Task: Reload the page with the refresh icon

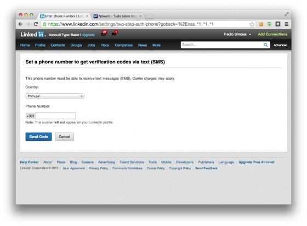Action: tap(36, 24)
